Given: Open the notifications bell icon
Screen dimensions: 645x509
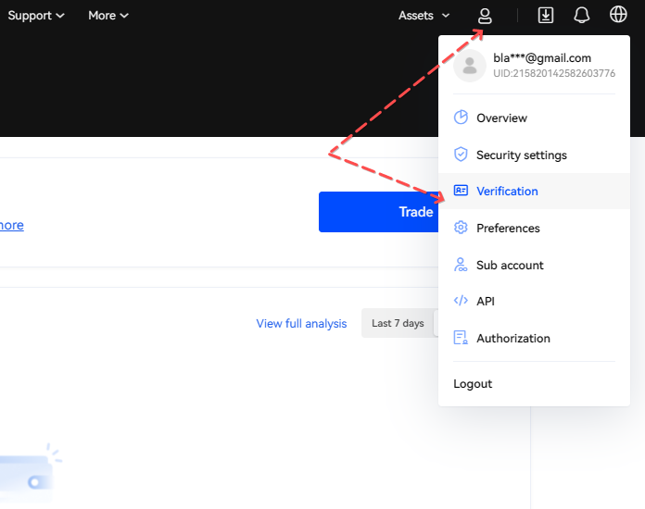Looking at the screenshot, I should (x=582, y=16).
